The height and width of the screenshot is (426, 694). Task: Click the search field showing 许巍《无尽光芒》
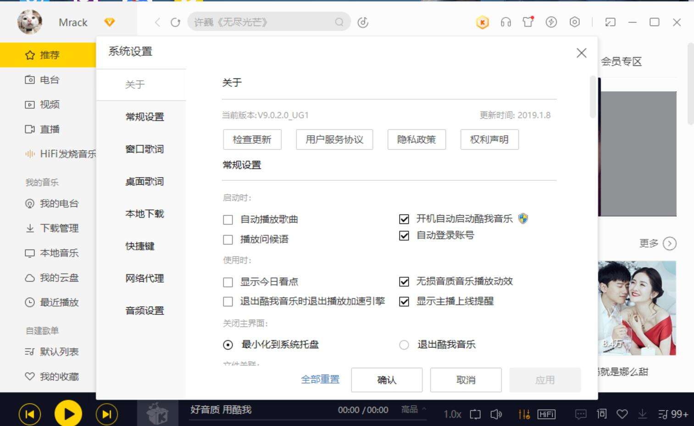(269, 22)
